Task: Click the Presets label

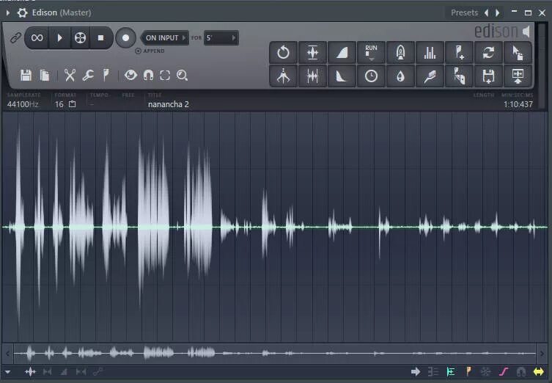Action: [464, 12]
